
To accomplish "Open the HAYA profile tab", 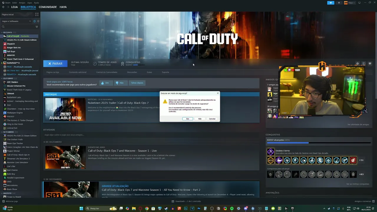I will pos(63,7).
